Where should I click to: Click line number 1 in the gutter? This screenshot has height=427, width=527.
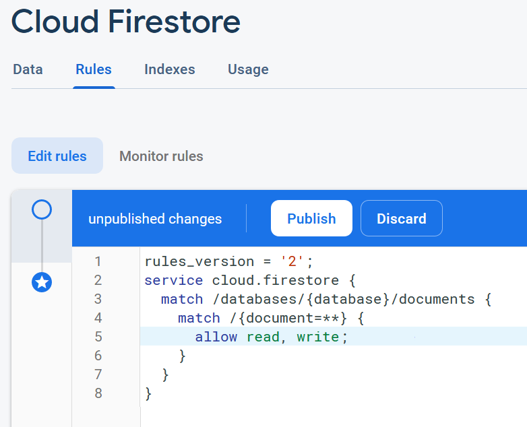point(98,261)
